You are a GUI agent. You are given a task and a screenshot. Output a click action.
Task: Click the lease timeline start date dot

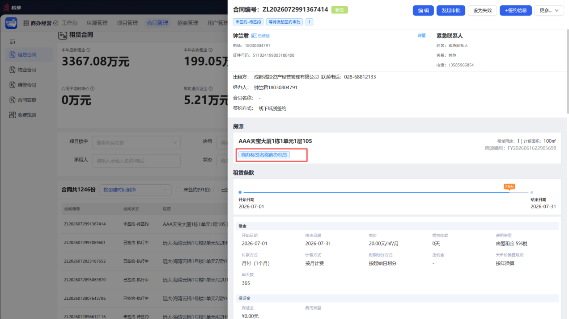(240, 192)
